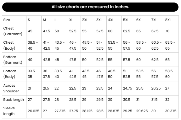181x120 pixels.
Task: Select the Bottom (Body) row label
Action: click(14, 74)
